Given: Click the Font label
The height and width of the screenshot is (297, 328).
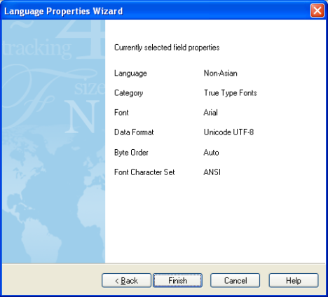Looking at the screenshot, I should pyautogui.click(x=121, y=113).
